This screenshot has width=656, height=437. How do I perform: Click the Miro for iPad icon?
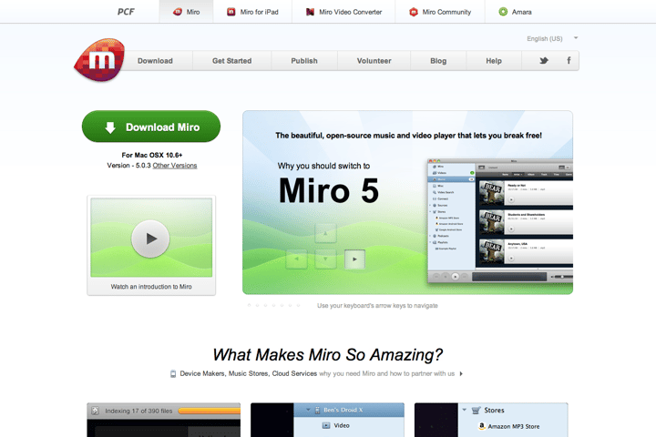click(x=231, y=12)
